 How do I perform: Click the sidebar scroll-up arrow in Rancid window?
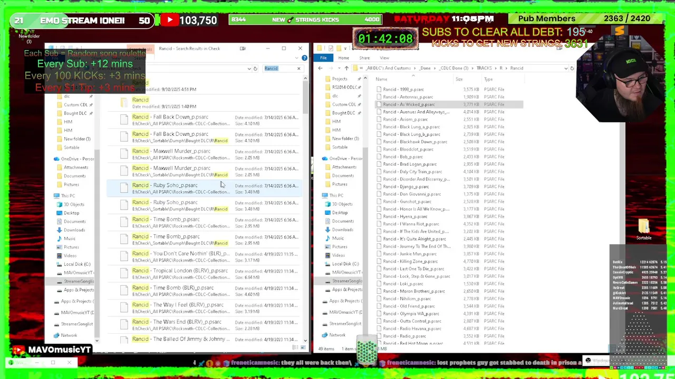point(365,78)
